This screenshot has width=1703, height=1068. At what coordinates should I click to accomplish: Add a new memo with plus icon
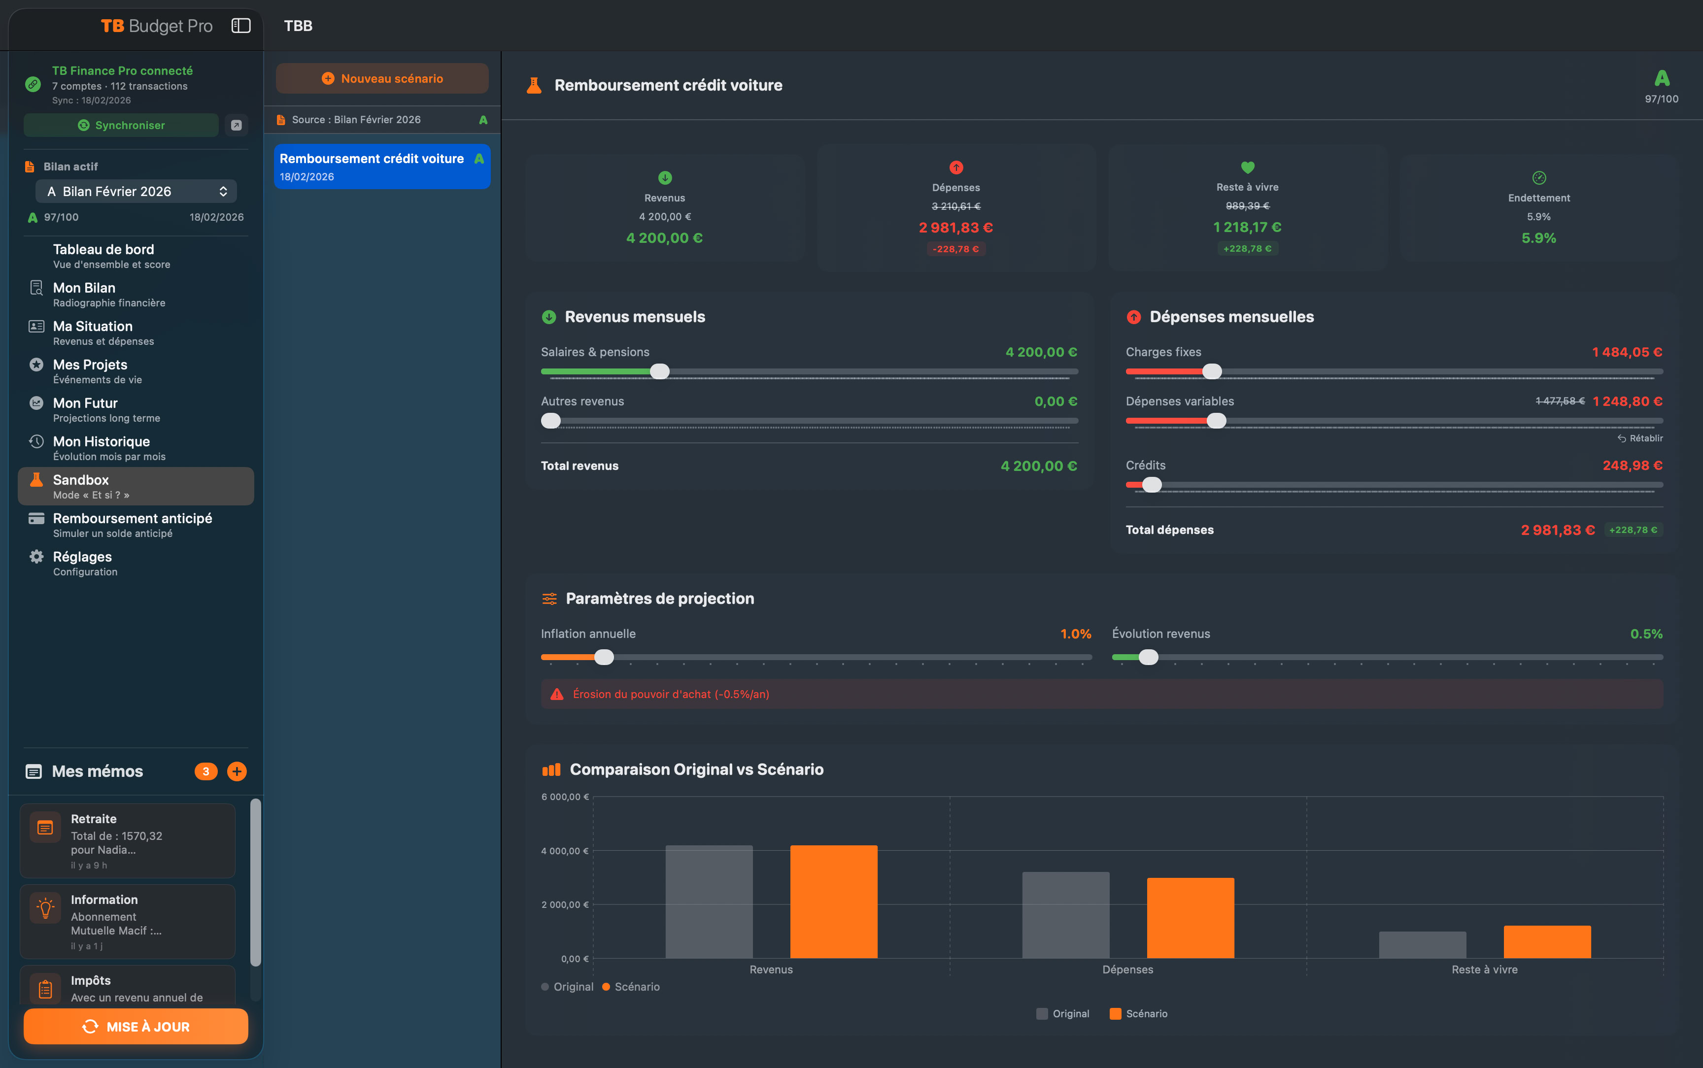pos(237,771)
